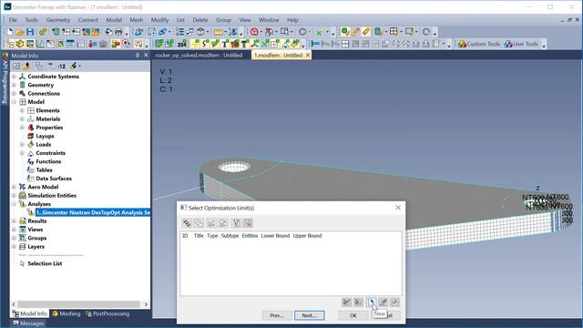Expand the Materials tree node
The image size is (583, 328).
click(x=22, y=119)
